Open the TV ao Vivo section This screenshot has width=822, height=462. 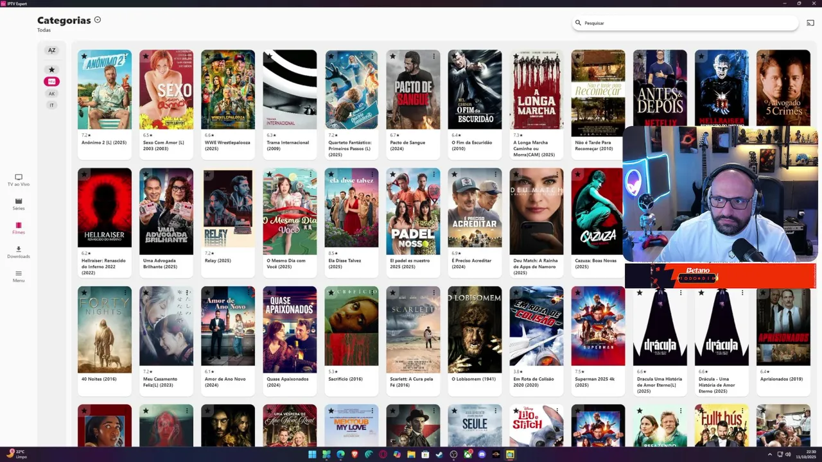click(x=19, y=180)
